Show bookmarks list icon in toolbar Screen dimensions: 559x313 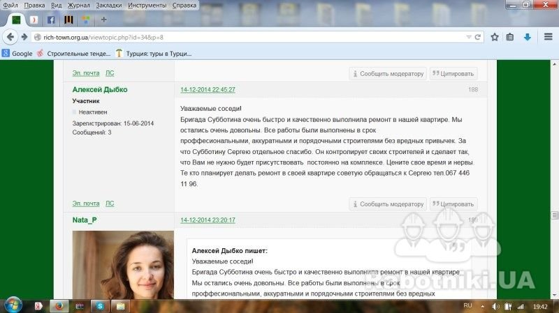point(510,37)
